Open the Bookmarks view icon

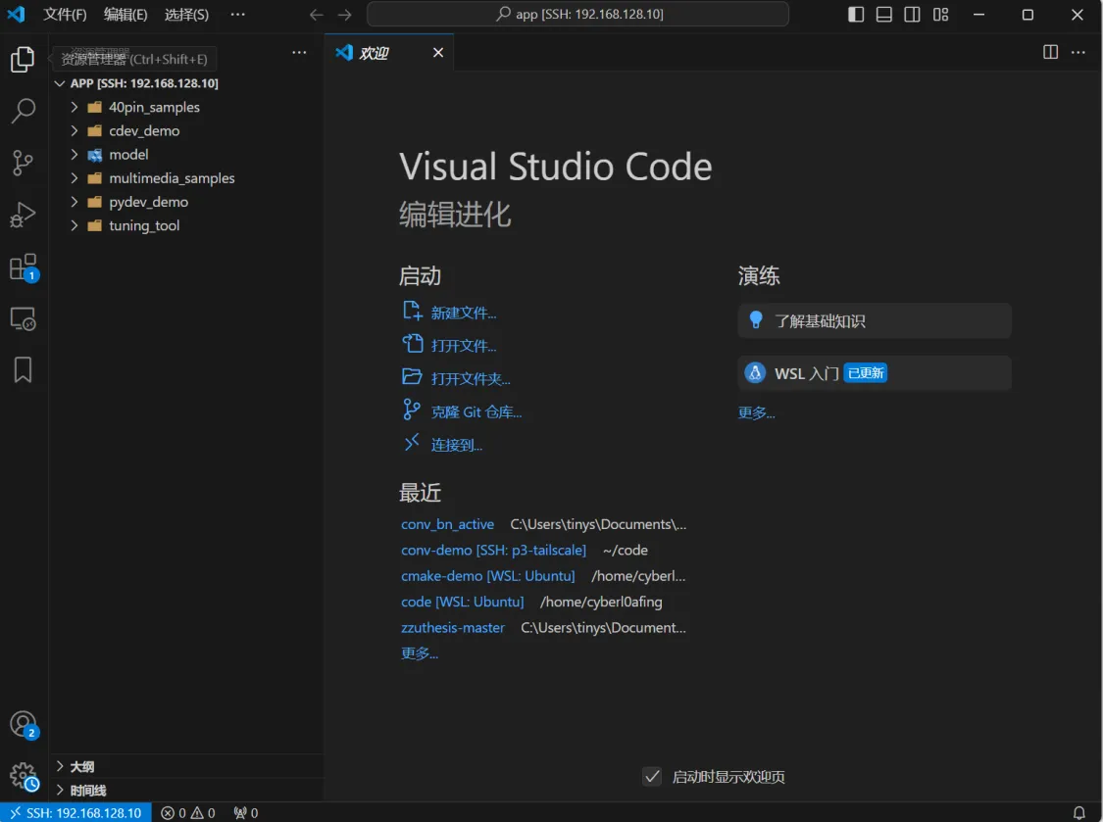(23, 370)
